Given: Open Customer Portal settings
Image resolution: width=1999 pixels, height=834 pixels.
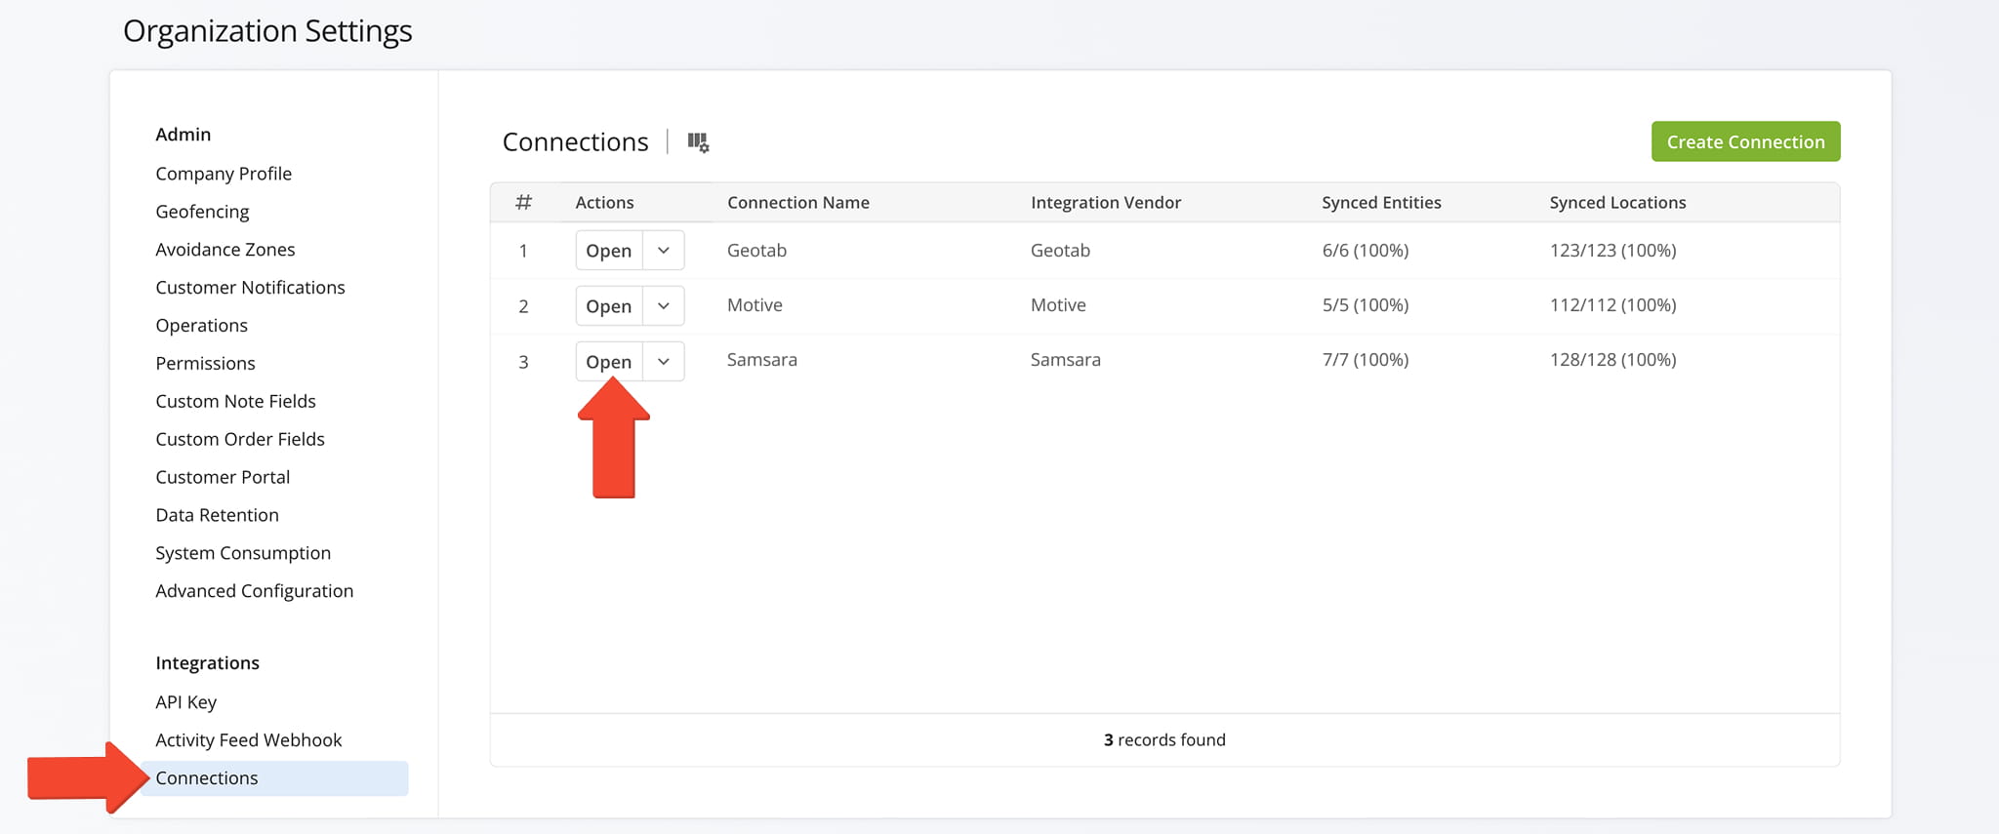Looking at the screenshot, I should click(x=223, y=478).
